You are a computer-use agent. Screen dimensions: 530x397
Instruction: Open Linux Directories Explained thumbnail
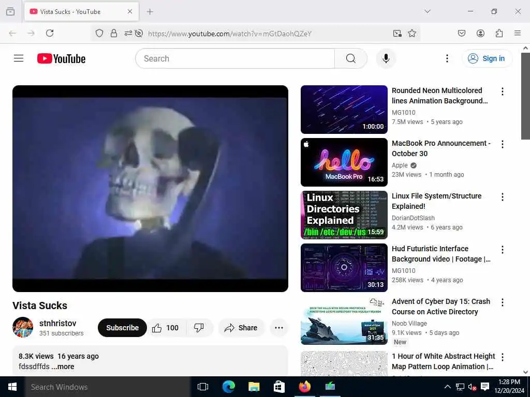coord(344,215)
